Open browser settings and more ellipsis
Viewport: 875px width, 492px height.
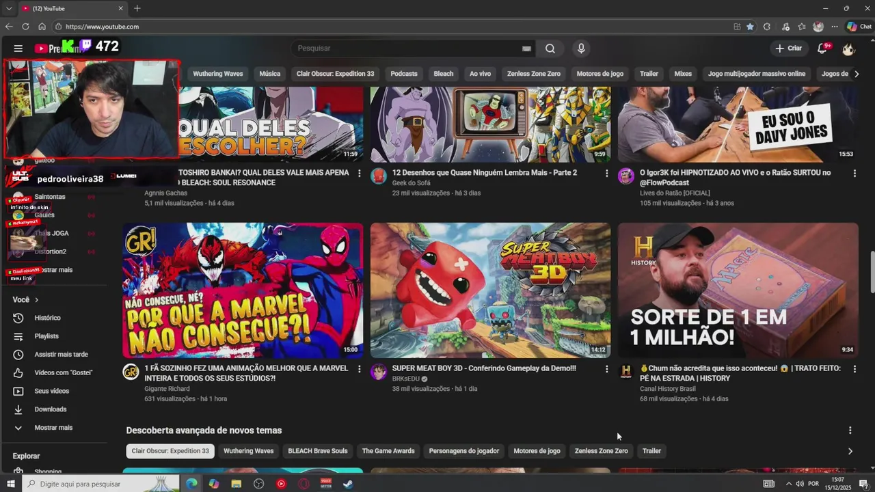coord(835,27)
